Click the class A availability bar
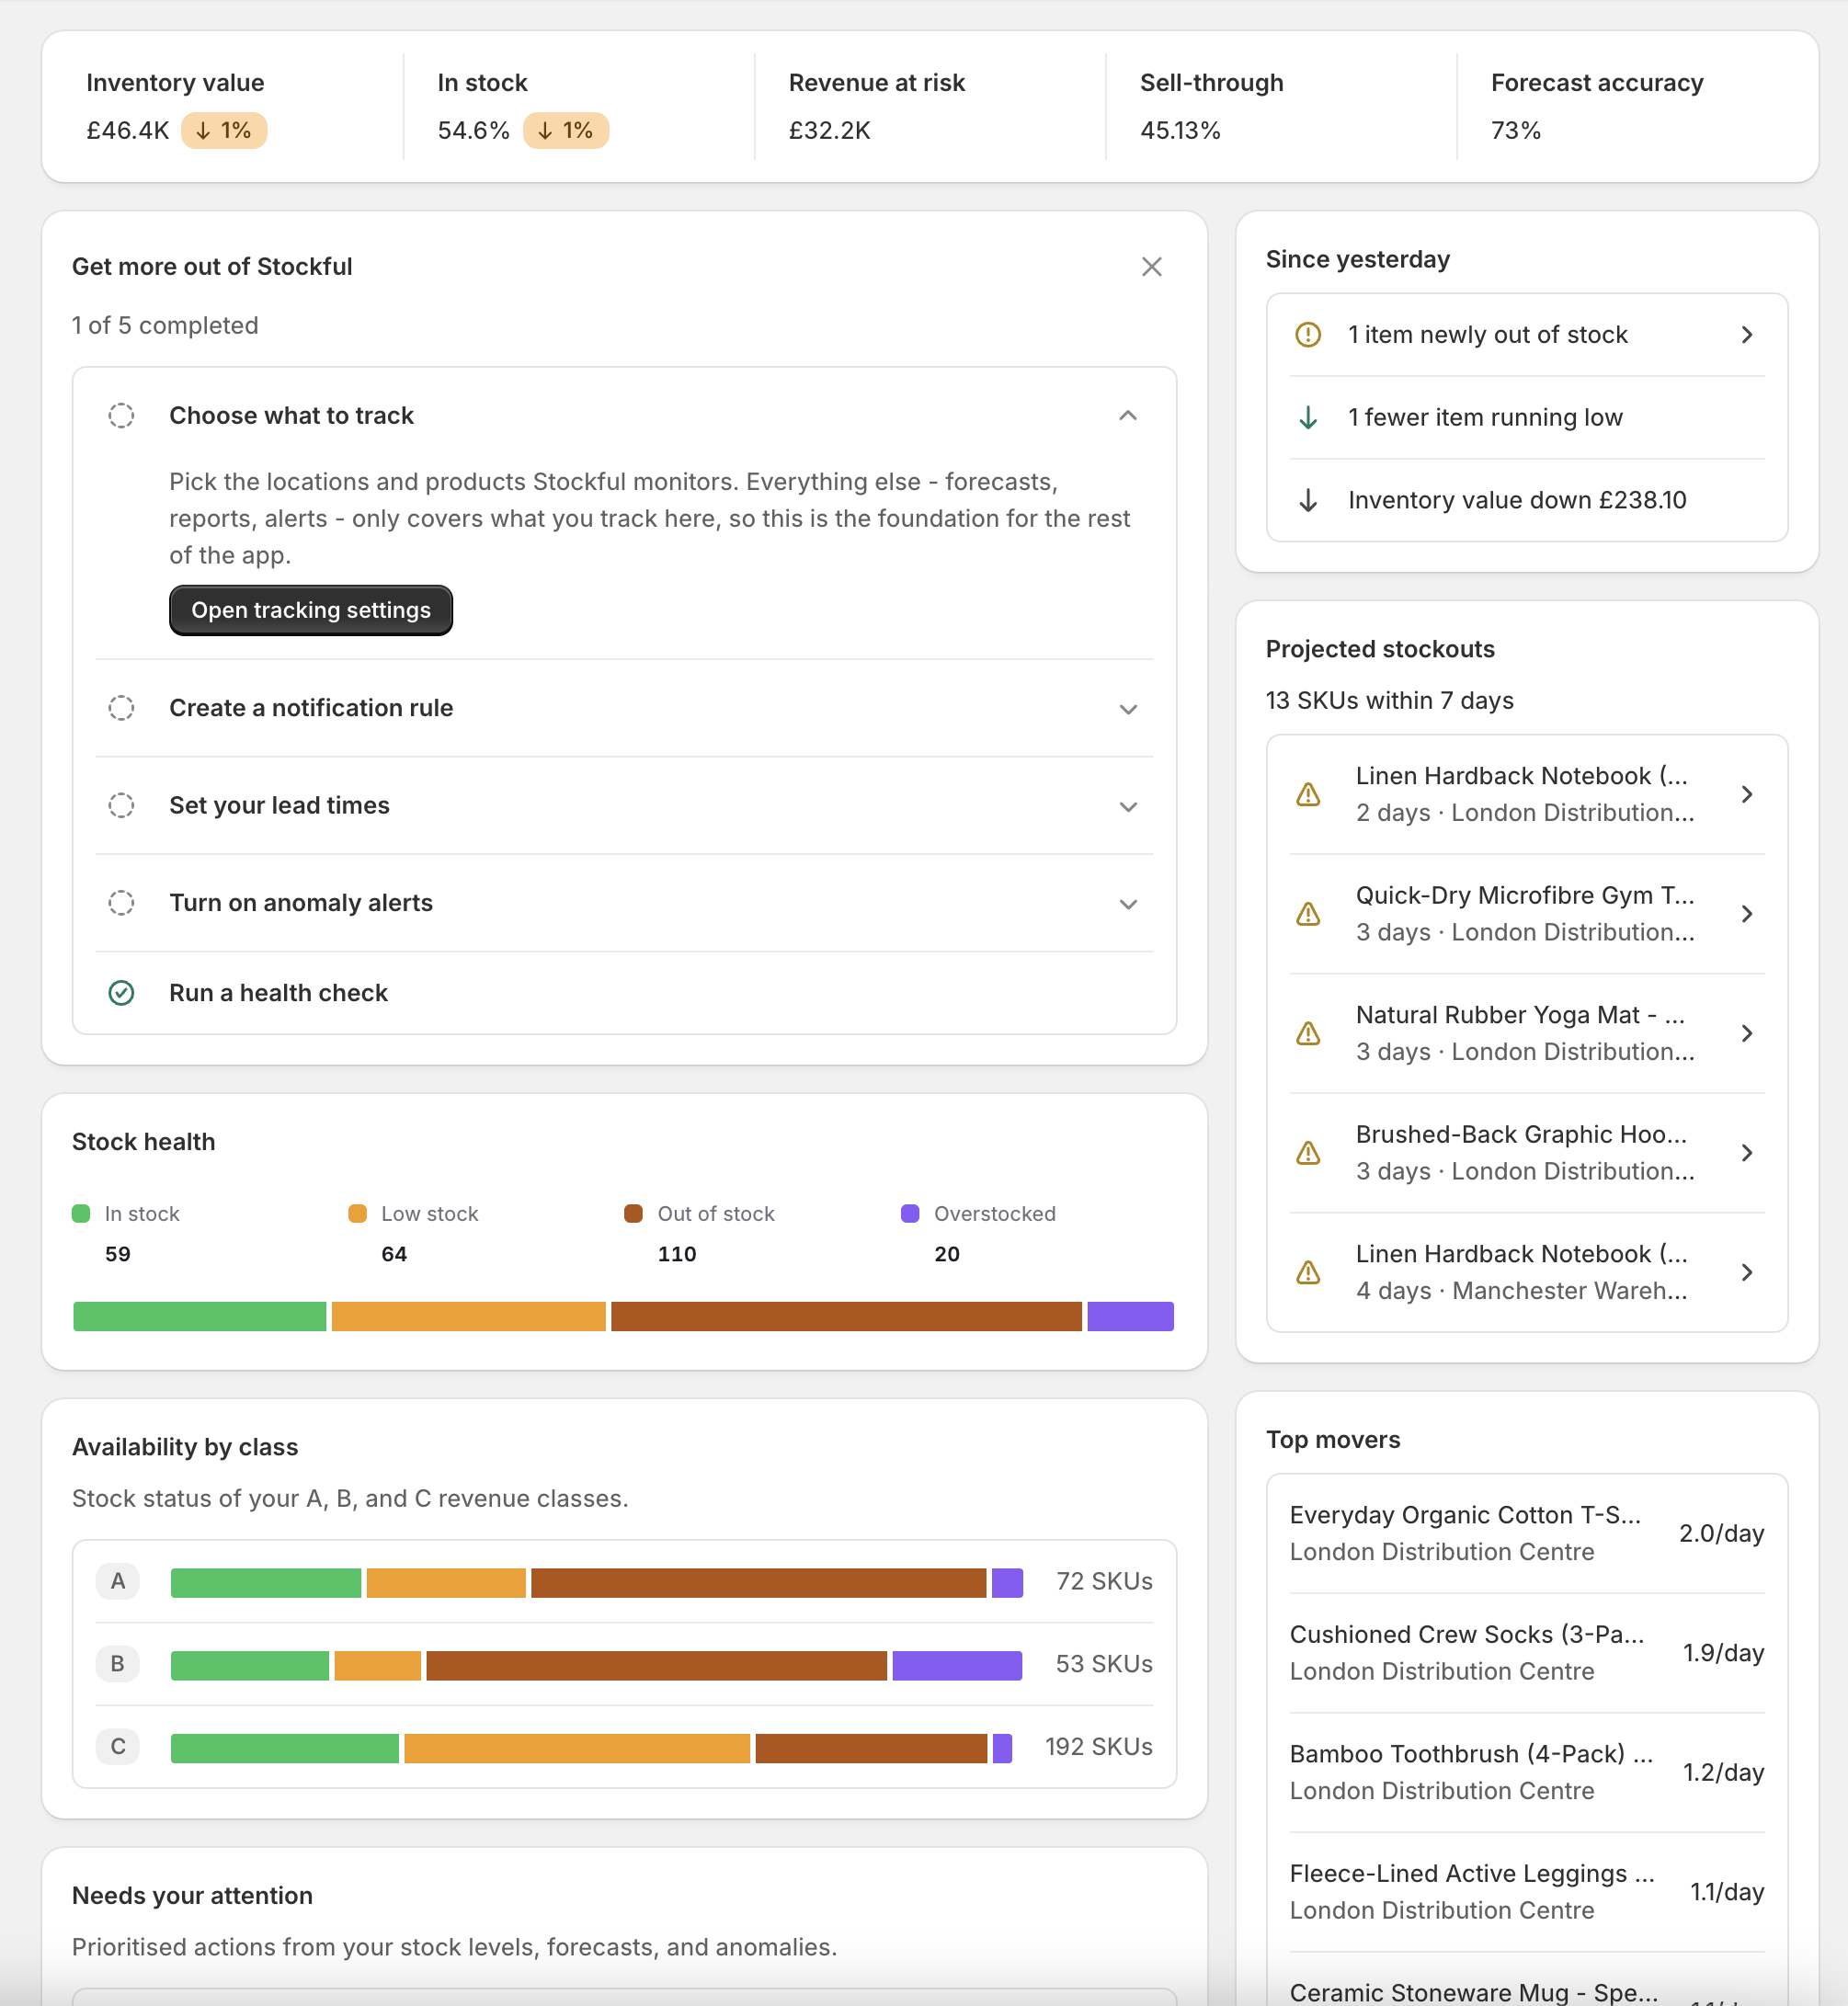This screenshot has width=1848, height=2006. 597,1583
